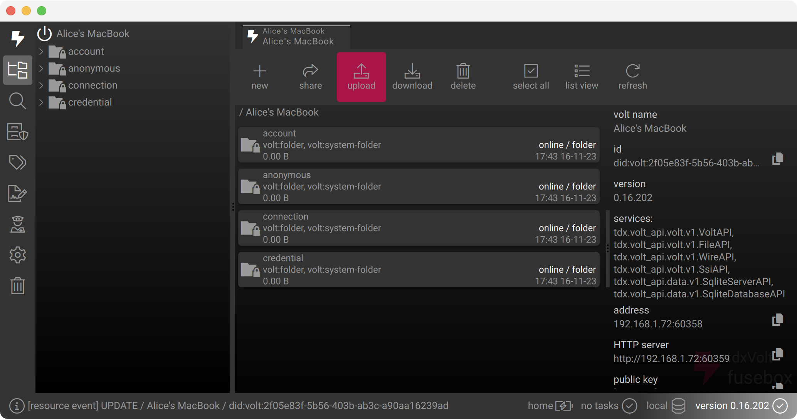Click the info icon in status bar
797x419 pixels.
[17, 406]
